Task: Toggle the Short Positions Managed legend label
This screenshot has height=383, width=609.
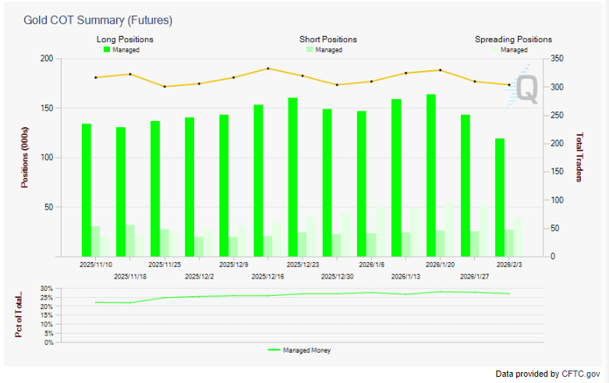Action: (x=328, y=49)
